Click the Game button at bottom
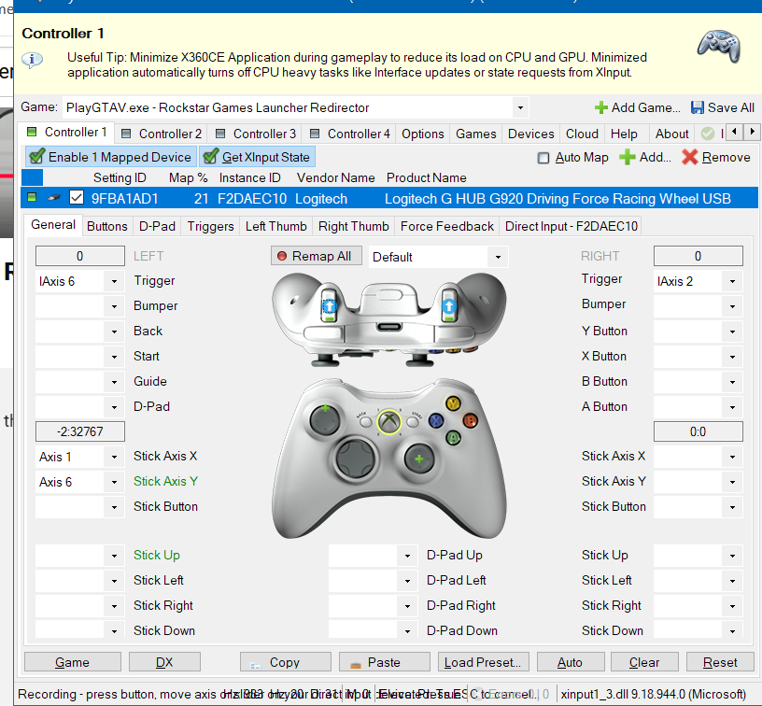Screen dimensions: 762x706 [x=73, y=662]
